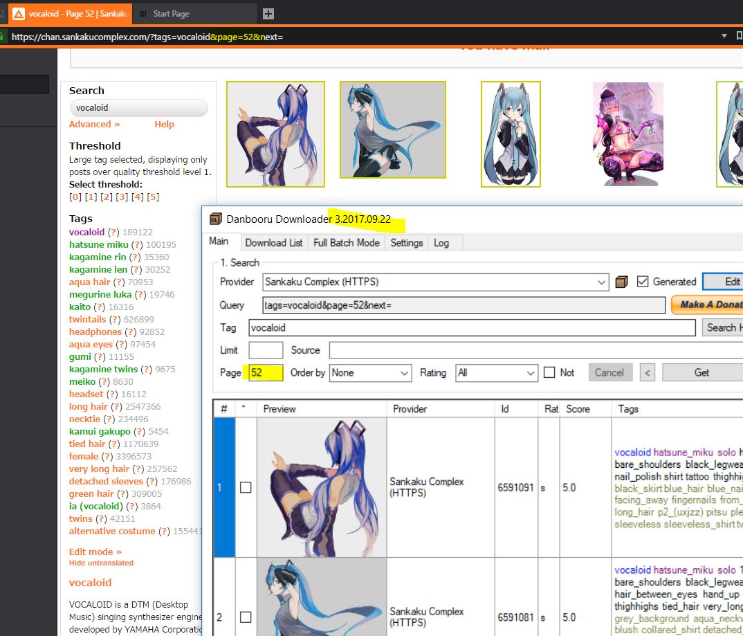Check the row 2 selection checkbox

click(x=246, y=617)
